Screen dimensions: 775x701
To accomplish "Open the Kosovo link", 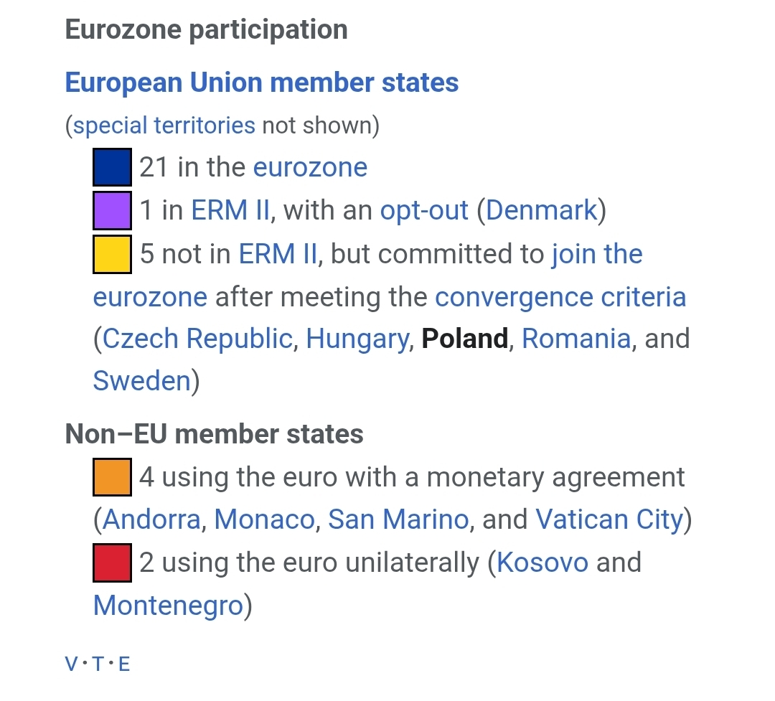I will tap(542, 563).
